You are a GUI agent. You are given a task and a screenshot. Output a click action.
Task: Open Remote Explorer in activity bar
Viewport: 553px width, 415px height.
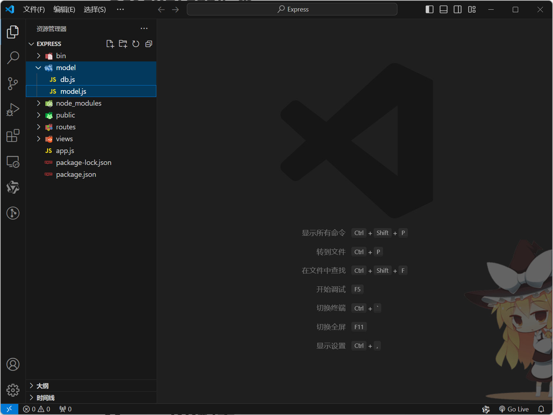click(13, 162)
